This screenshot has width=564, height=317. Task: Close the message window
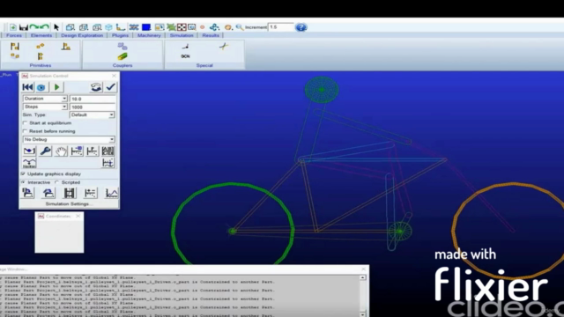coord(363,269)
